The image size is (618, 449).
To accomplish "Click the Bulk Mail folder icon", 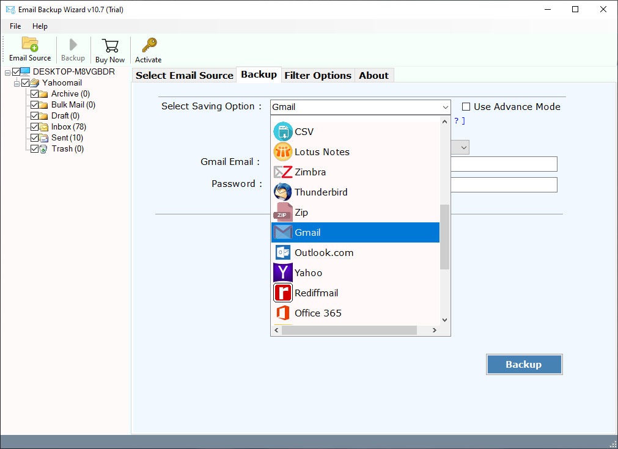I will tap(43, 105).
